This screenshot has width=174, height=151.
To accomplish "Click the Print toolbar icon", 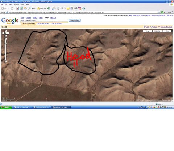I will (58, 8).
